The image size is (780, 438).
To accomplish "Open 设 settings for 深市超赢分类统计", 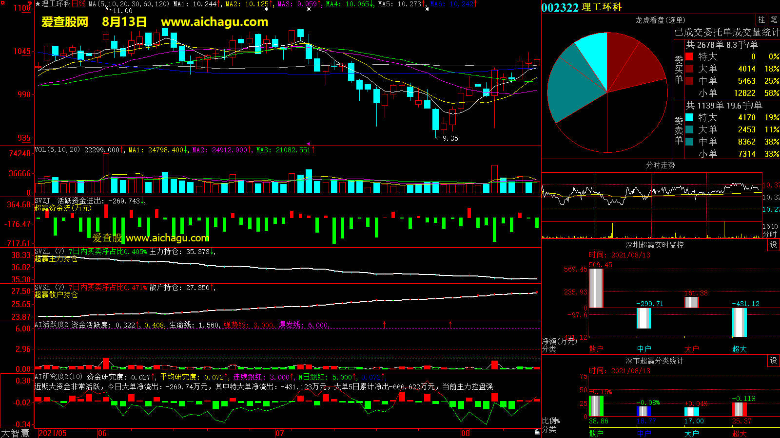I will pos(773,361).
